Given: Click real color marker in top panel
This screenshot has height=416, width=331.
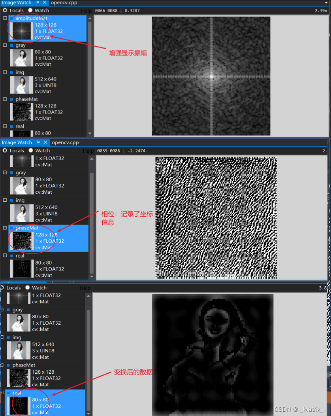Looking at the screenshot, I should tap(11, 127).
